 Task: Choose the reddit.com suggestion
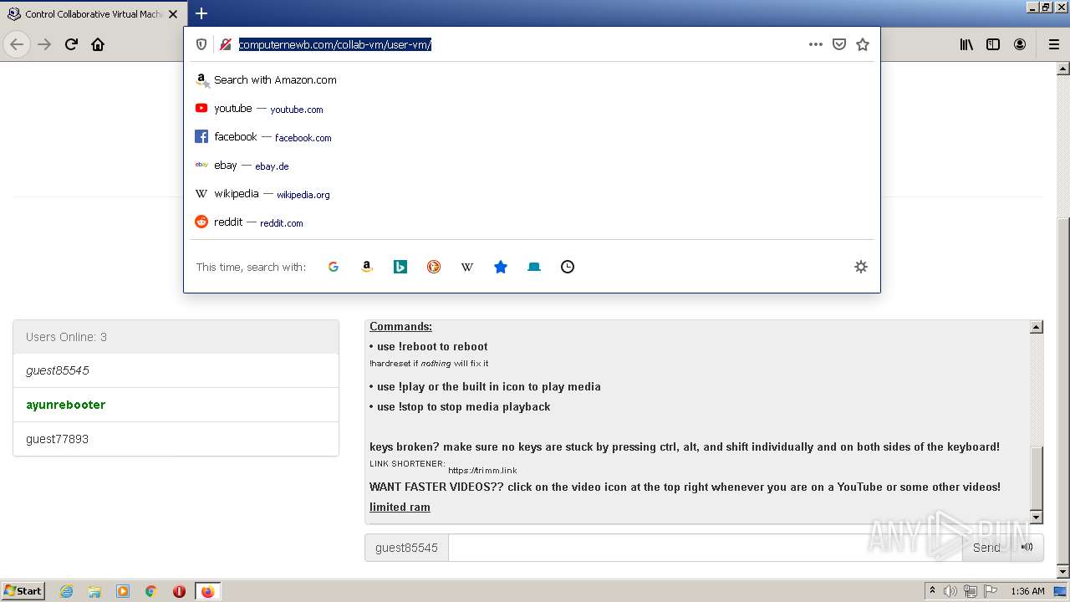coord(532,222)
